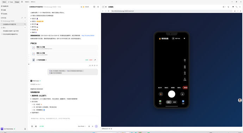Toggle the flash lightning button in phone app
This screenshot has width=243, height=133.
[x=161, y=94]
